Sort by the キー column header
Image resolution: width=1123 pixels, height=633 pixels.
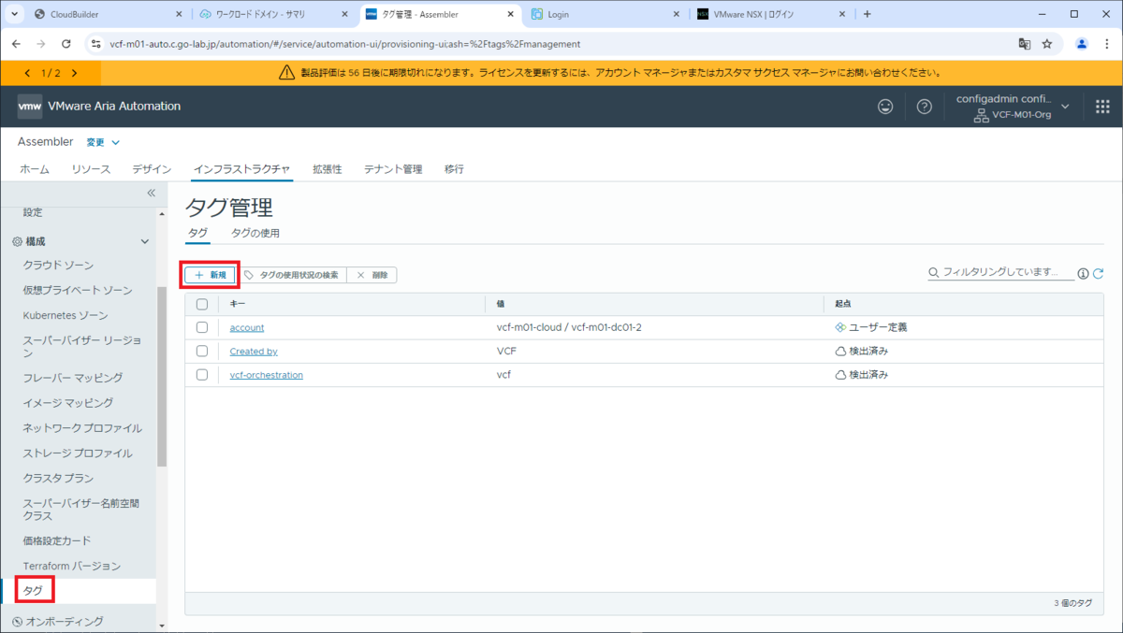239,304
